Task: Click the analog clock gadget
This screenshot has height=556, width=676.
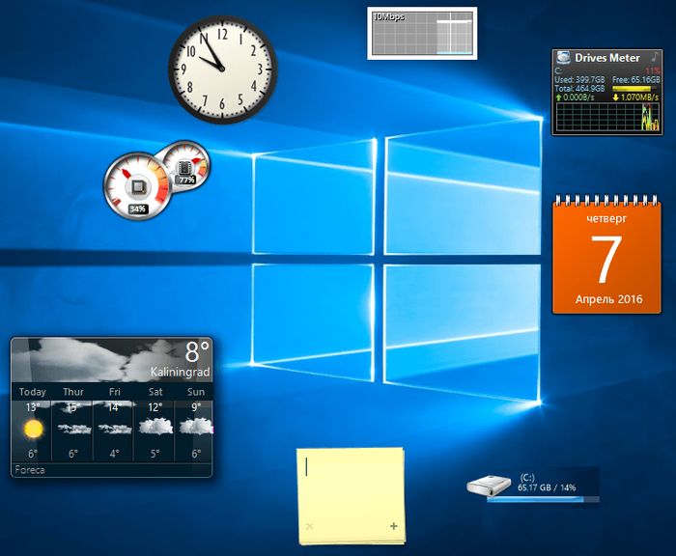Action: 223,69
